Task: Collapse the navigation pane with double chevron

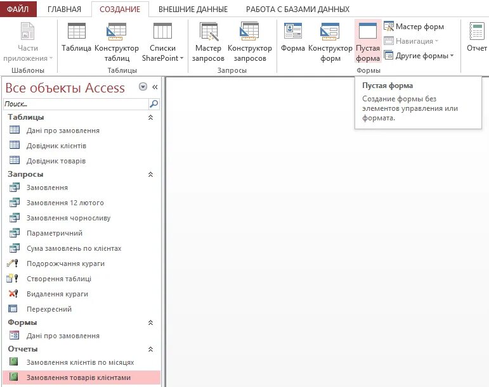Action: click(155, 87)
